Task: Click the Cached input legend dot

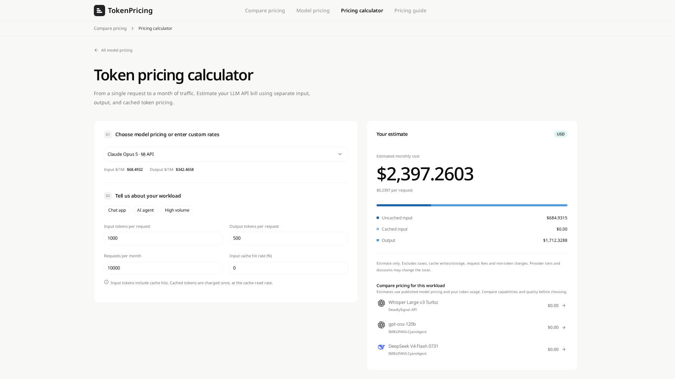Action: pyautogui.click(x=378, y=229)
